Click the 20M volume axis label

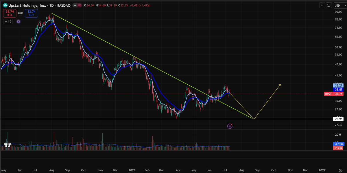[x=338, y=135]
